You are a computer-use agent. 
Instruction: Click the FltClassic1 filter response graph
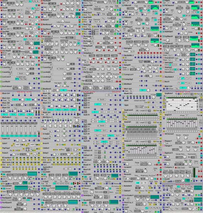coord(195,7)
